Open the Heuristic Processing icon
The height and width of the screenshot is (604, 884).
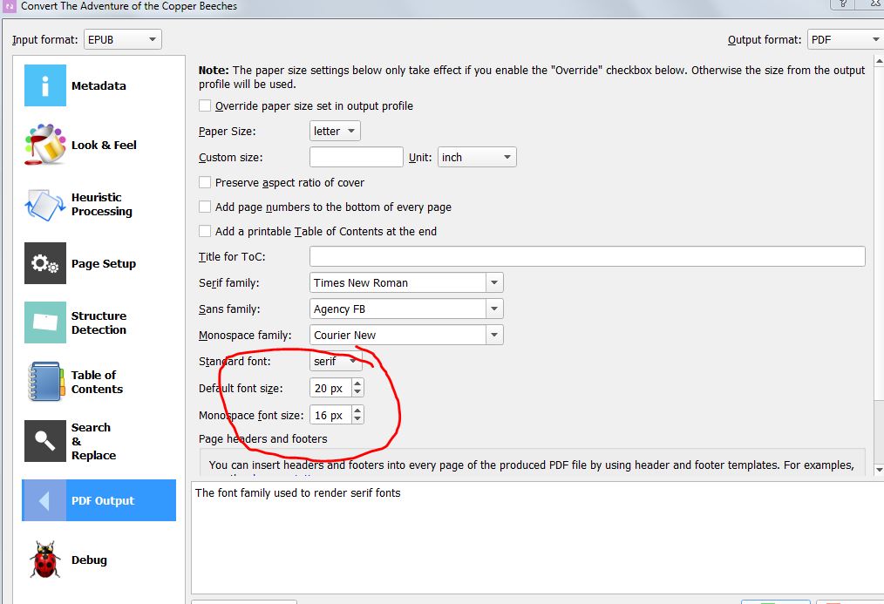[x=45, y=205]
